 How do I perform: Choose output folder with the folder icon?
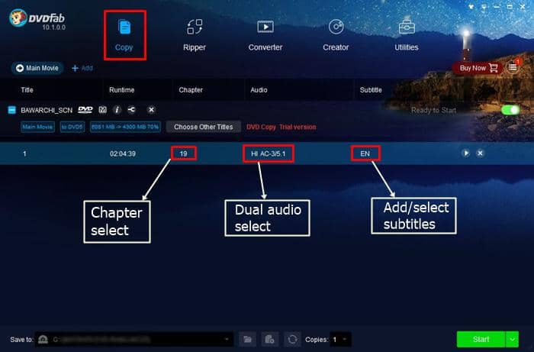point(247,339)
